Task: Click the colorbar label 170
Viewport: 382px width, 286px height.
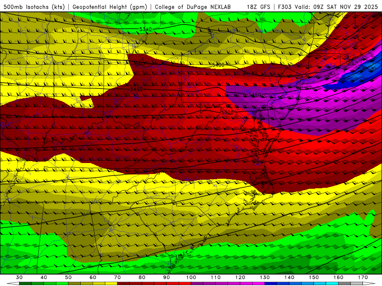Action: (x=363, y=277)
